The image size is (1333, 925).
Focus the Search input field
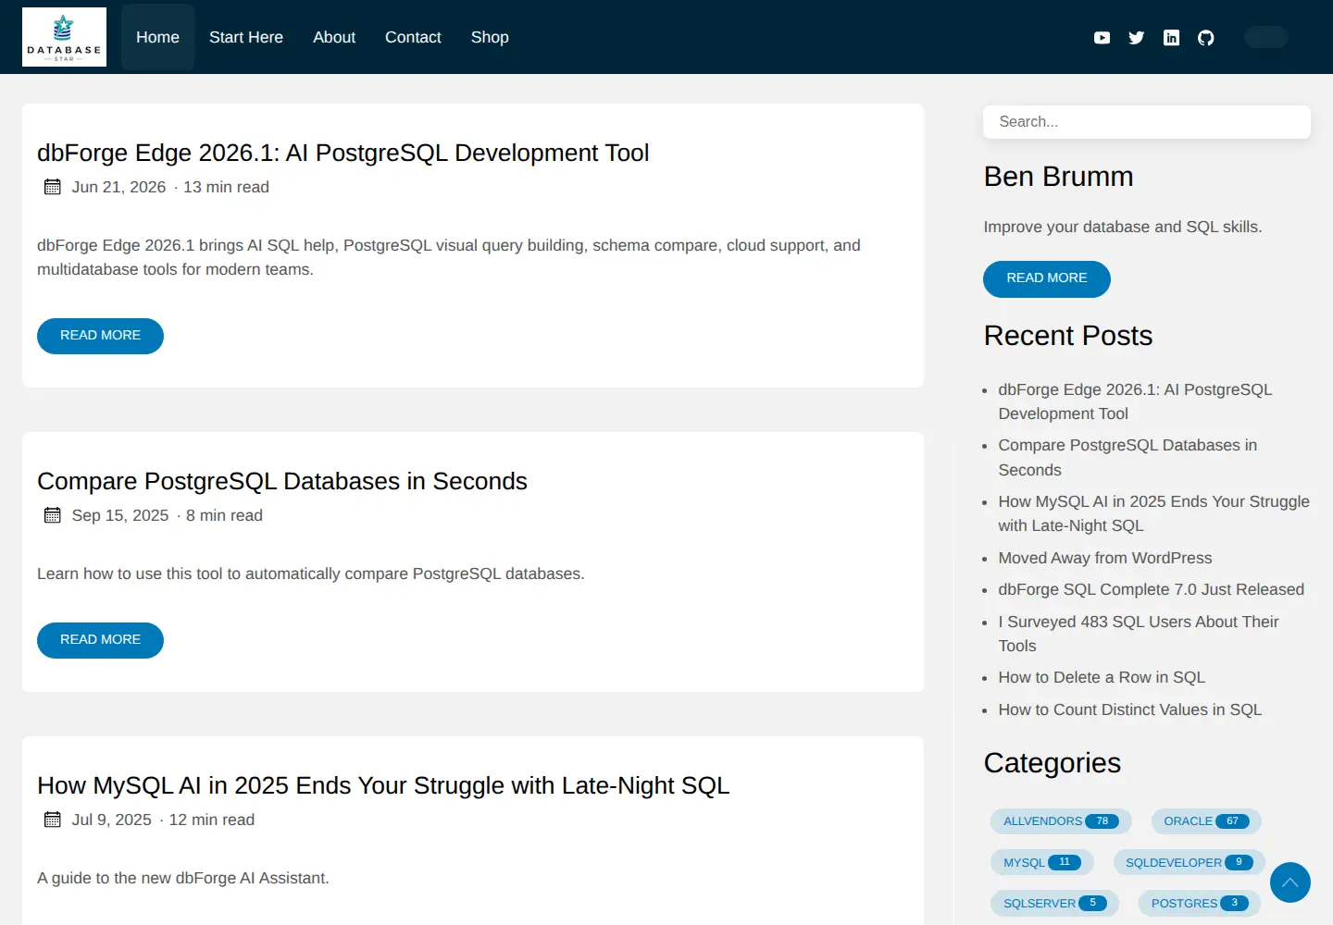(1147, 122)
